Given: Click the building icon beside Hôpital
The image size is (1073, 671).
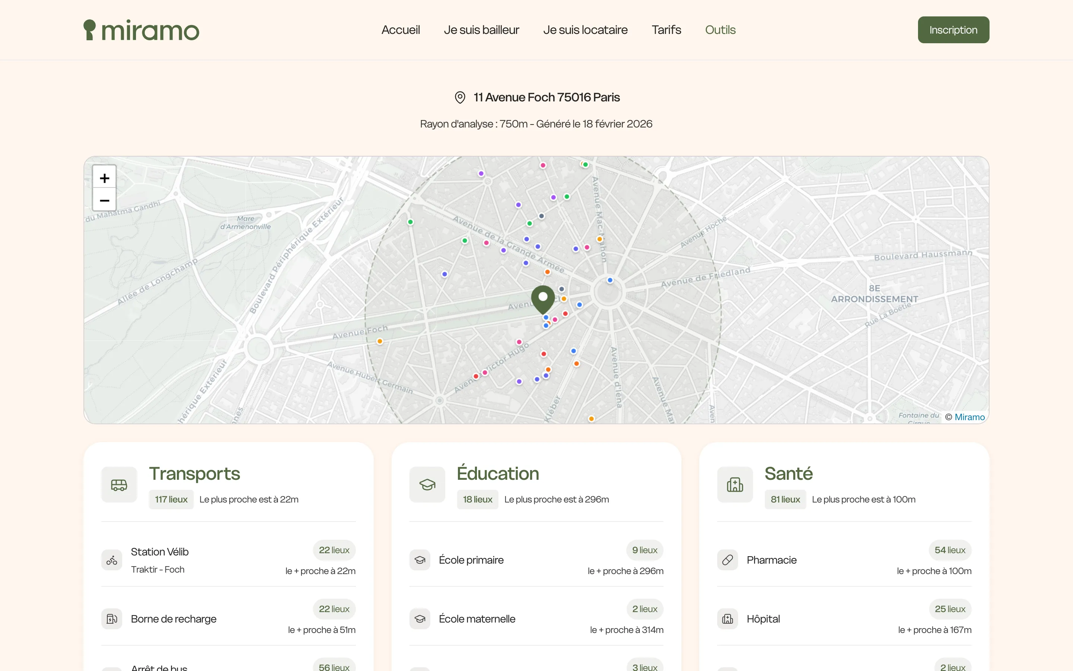Looking at the screenshot, I should 727,619.
